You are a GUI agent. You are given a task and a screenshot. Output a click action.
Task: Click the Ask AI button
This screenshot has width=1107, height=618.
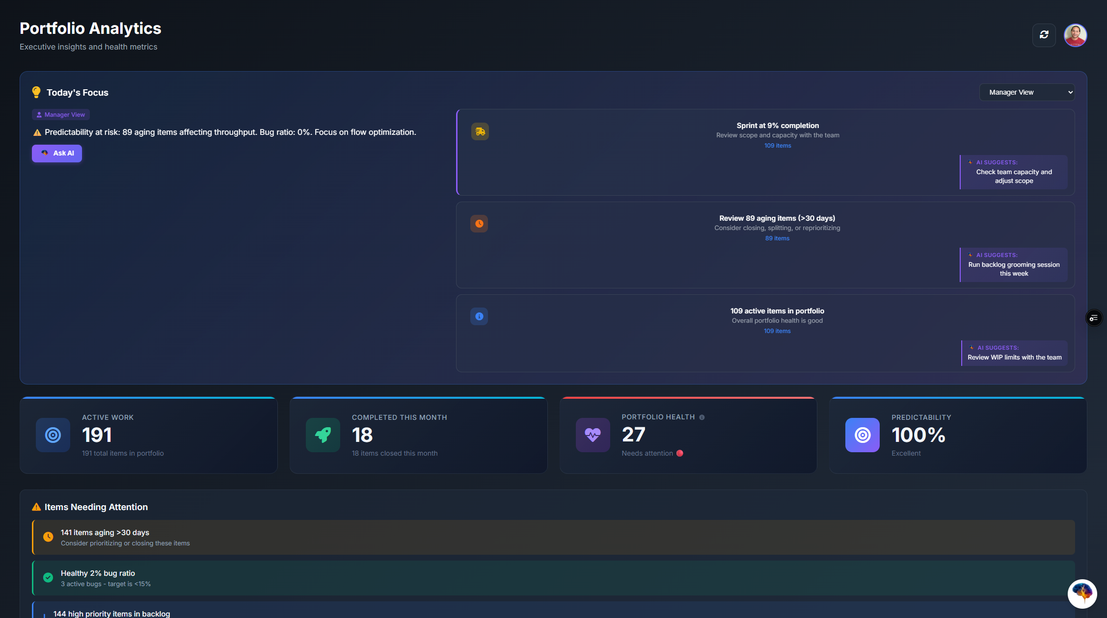point(56,153)
